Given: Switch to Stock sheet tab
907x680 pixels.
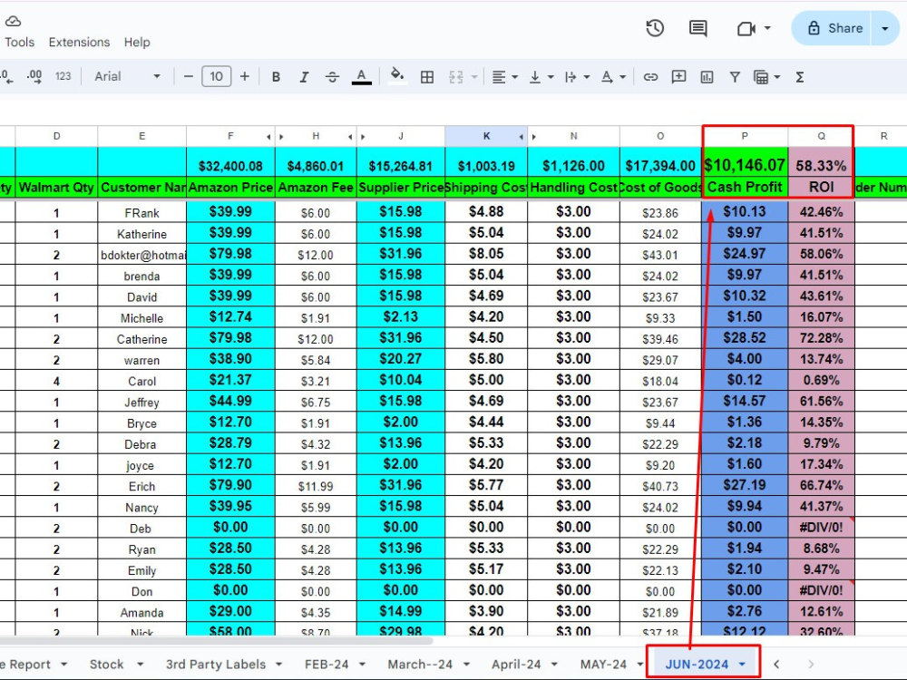Looking at the screenshot, I should coord(107,665).
